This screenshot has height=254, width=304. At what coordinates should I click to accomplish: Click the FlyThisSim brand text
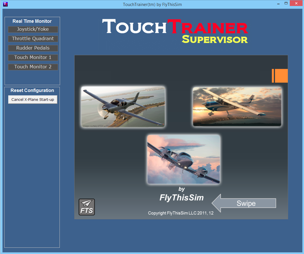coord(182,198)
